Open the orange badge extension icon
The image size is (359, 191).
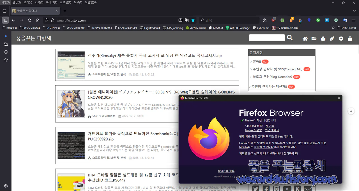pos(291,20)
